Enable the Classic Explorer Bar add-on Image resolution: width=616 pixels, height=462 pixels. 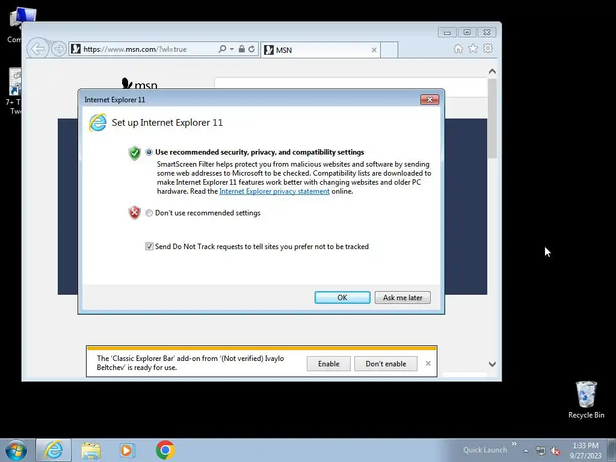(x=328, y=364)
